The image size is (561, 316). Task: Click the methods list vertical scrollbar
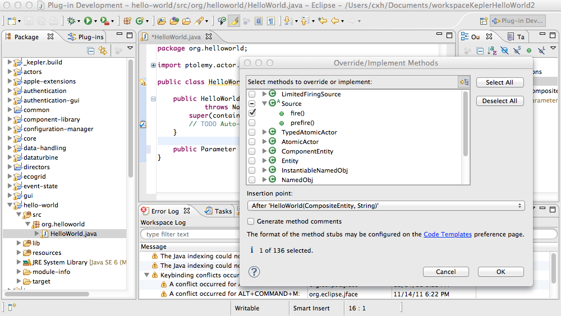[x=466, y=124]
